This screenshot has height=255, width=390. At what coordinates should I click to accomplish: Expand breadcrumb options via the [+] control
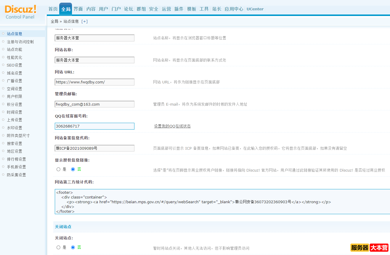click(85, 21)
